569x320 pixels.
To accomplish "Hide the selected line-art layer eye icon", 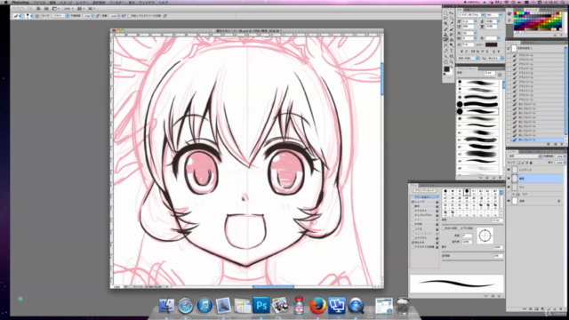I will coord(509,178).
